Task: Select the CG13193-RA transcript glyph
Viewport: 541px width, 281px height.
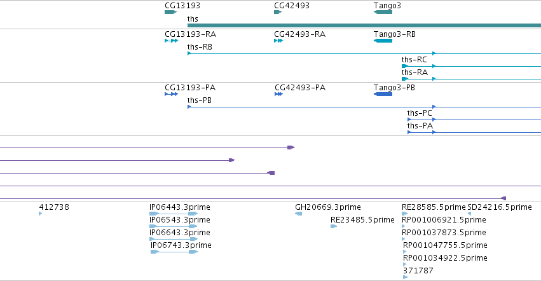Action: coord(172,41)
